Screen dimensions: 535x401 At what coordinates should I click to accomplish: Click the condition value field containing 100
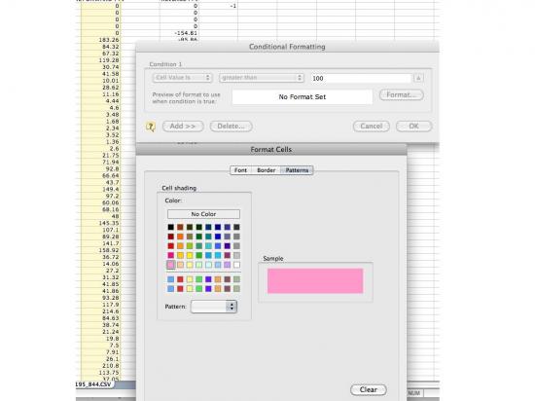[361, 78]
